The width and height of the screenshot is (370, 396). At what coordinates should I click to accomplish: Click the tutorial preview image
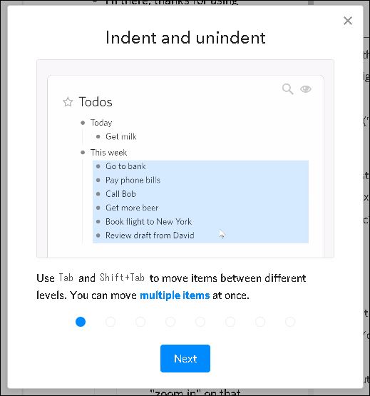point(185,159)
